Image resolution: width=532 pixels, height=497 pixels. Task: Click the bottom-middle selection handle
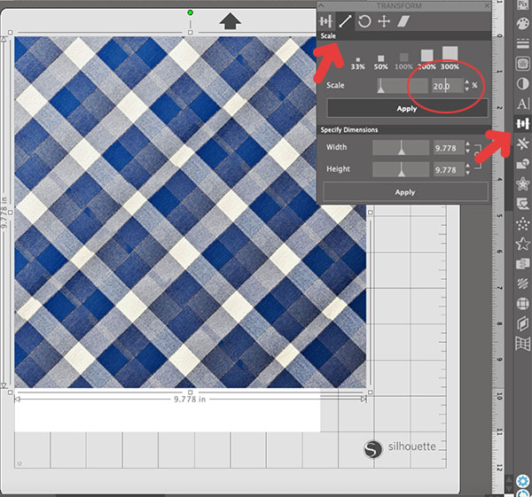pos(191,392)
